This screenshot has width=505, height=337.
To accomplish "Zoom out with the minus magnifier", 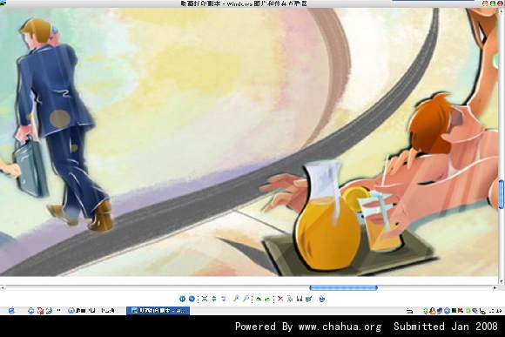I will pos(246,299).
